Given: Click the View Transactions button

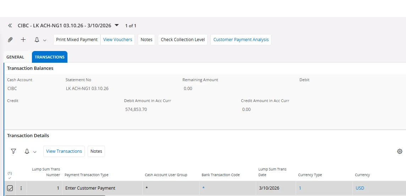Looking at the screenshot, I should (x=64, y=151).
